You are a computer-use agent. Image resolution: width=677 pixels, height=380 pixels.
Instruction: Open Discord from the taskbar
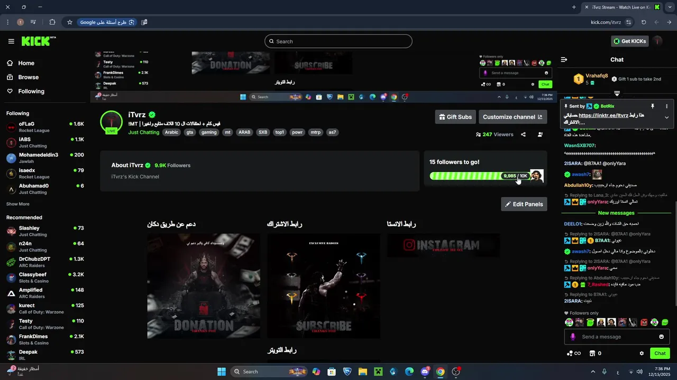pos(425,372)
